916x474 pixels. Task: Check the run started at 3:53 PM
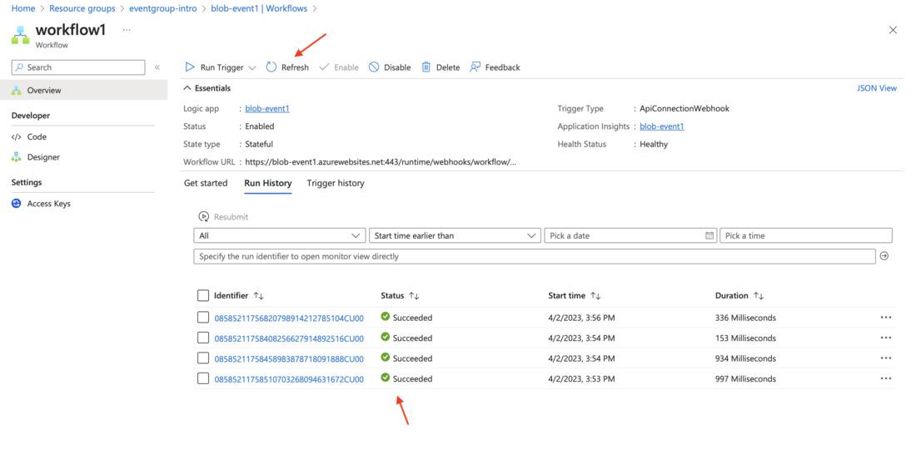pos(202,378)
